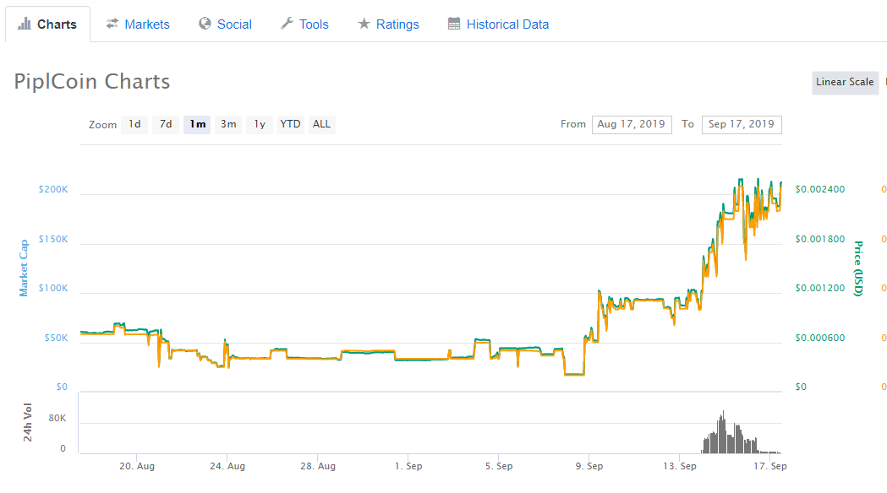Click the 24. Aug date label
887x493 pixels.
point(227,467)
